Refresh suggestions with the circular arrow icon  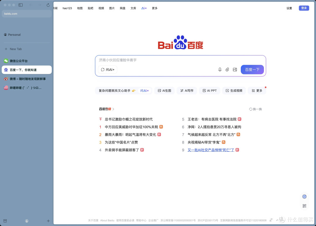point(103,69)
